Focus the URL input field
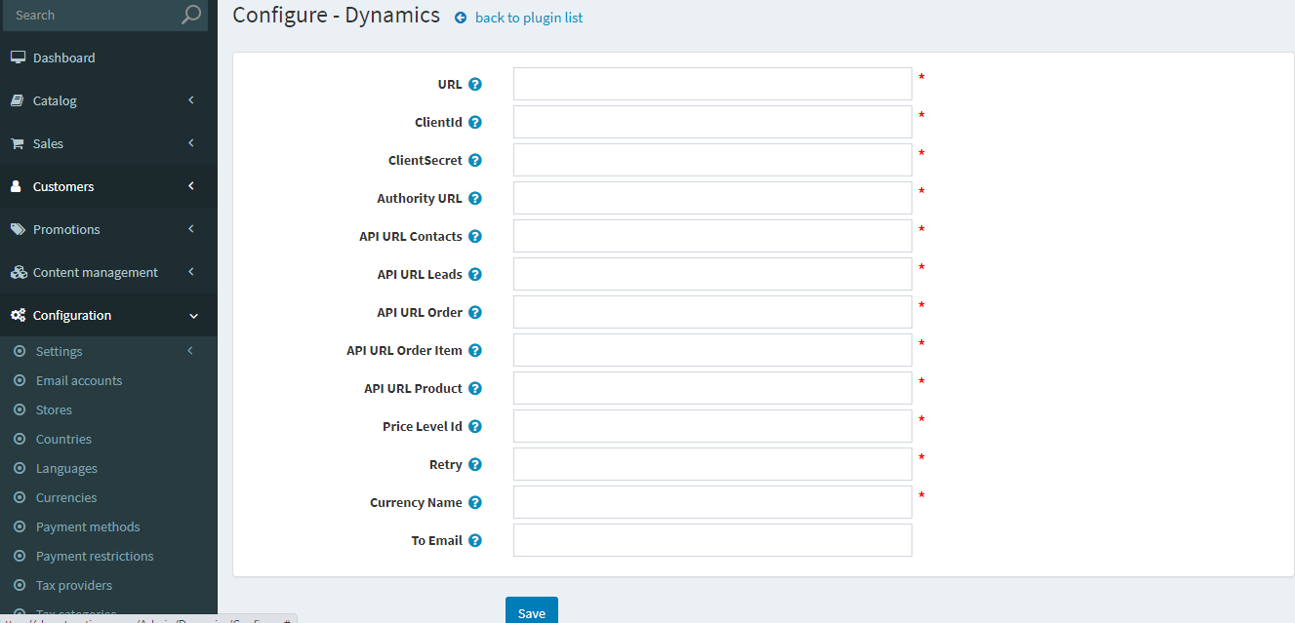Screen dimensions: 1295x623 click(712, 84)
